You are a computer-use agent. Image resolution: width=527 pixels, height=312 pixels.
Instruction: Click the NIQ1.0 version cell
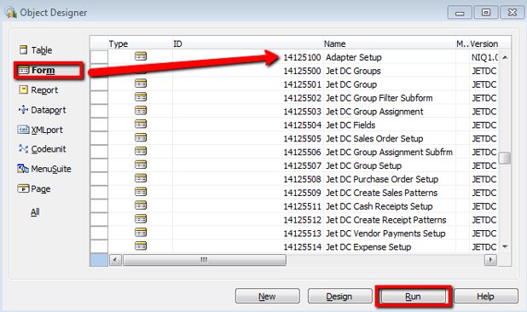484,57
